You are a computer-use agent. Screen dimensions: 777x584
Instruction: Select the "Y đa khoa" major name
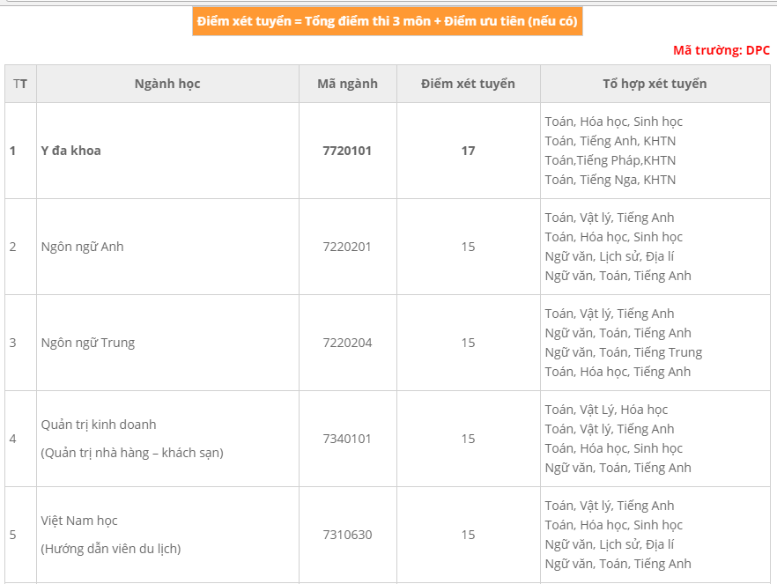point(71,151)
